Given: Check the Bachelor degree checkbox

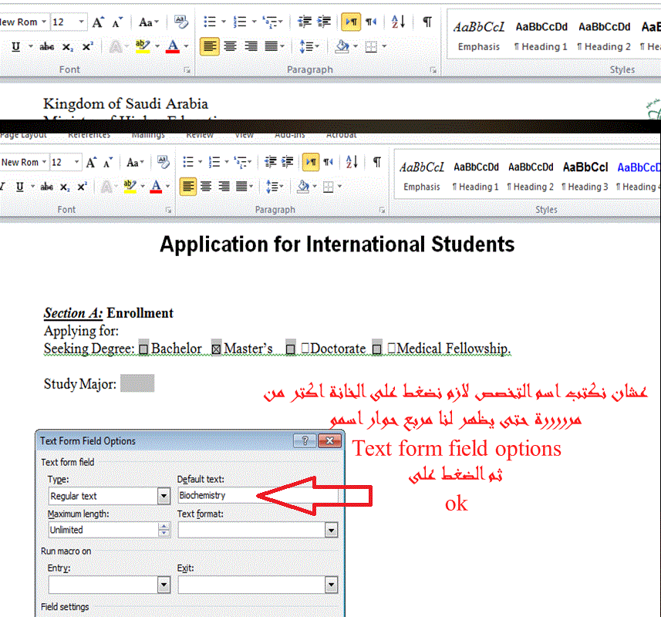Looking at the screenshot, I should [x=143, y=349].
